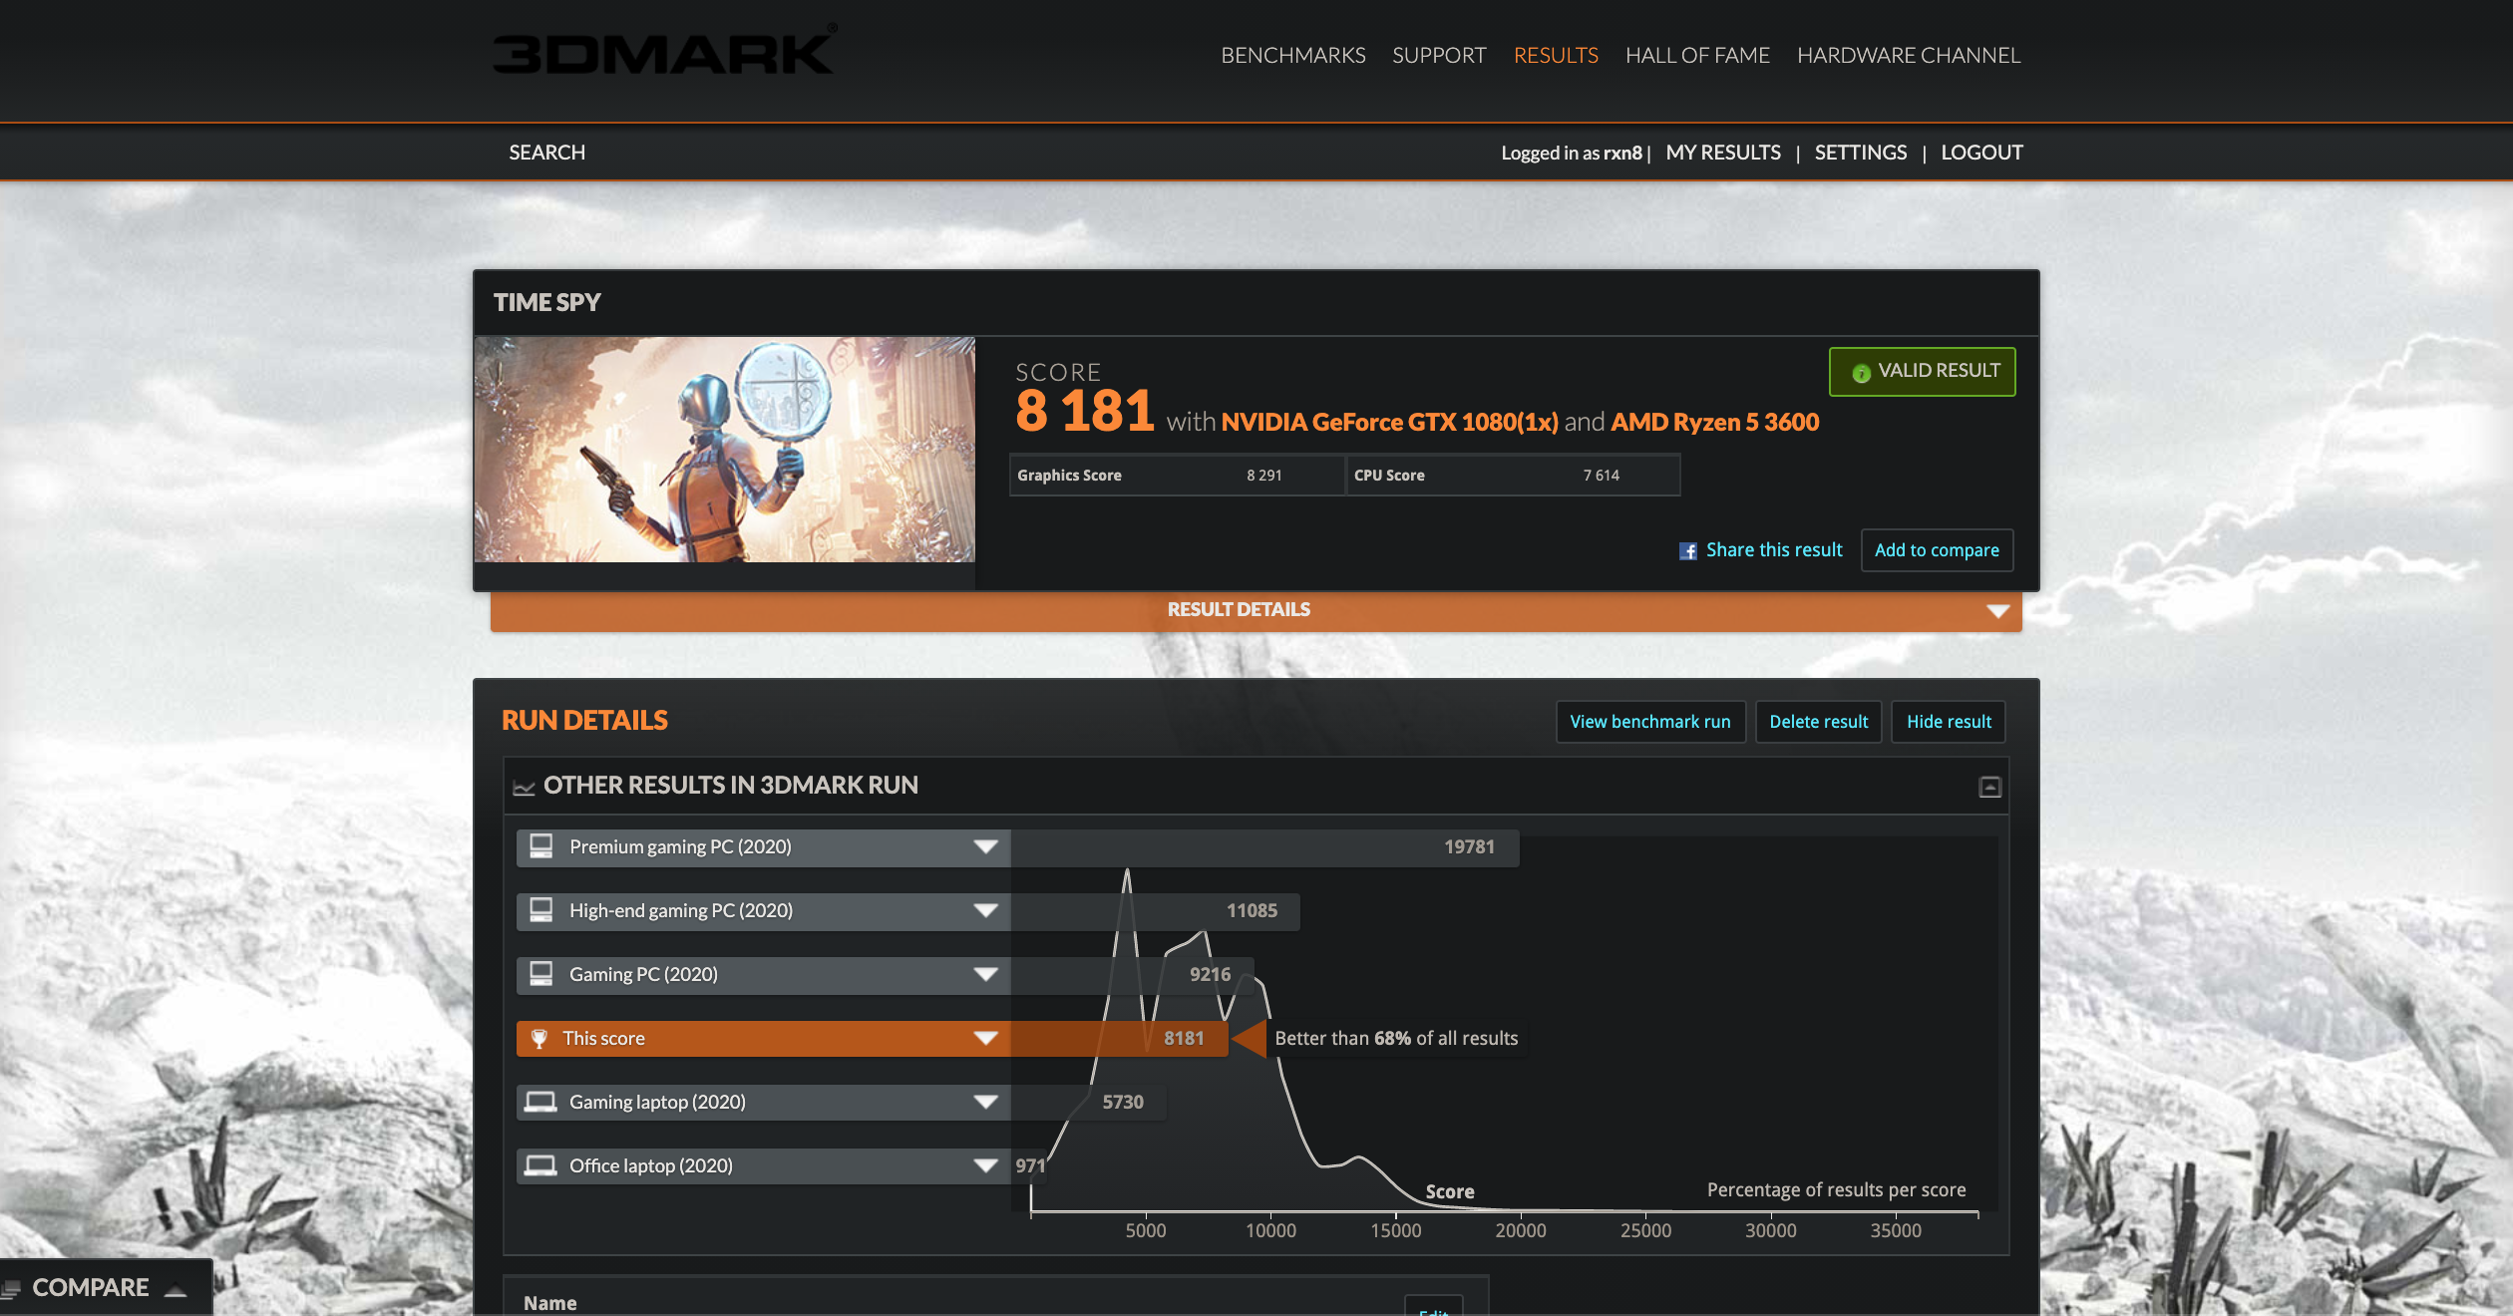2513x1316 pixels.
Task: Click the Name field label
Action: pyautogui.click(x=549, y=1303)
